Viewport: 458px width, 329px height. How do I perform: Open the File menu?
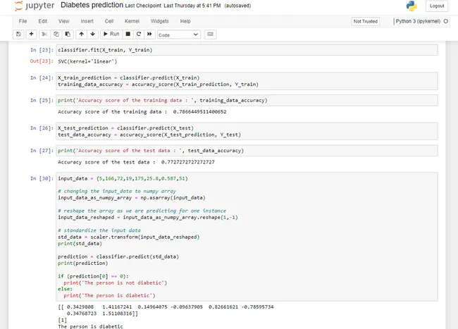click(x=23, y=21)
